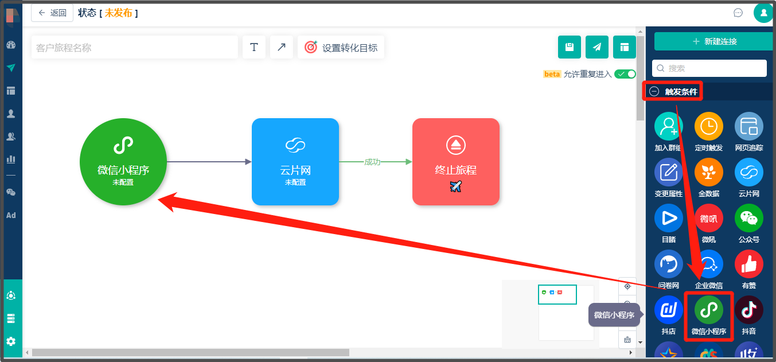This screenshot has width=776, height=362.
Task: Choose the 问卷网 trigger icon
Action: tap(669, 264)
